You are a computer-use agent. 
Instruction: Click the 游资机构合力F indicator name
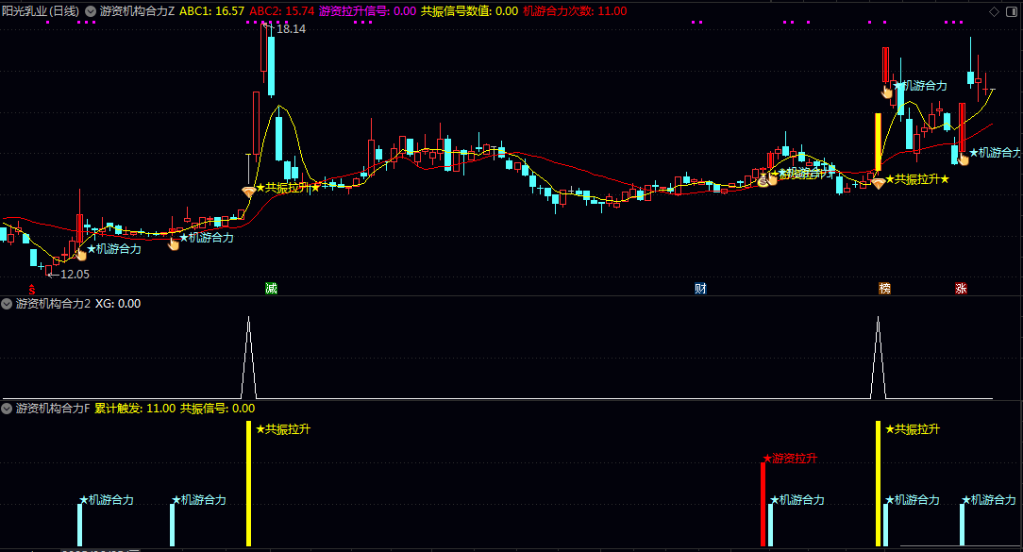[53, 409]
